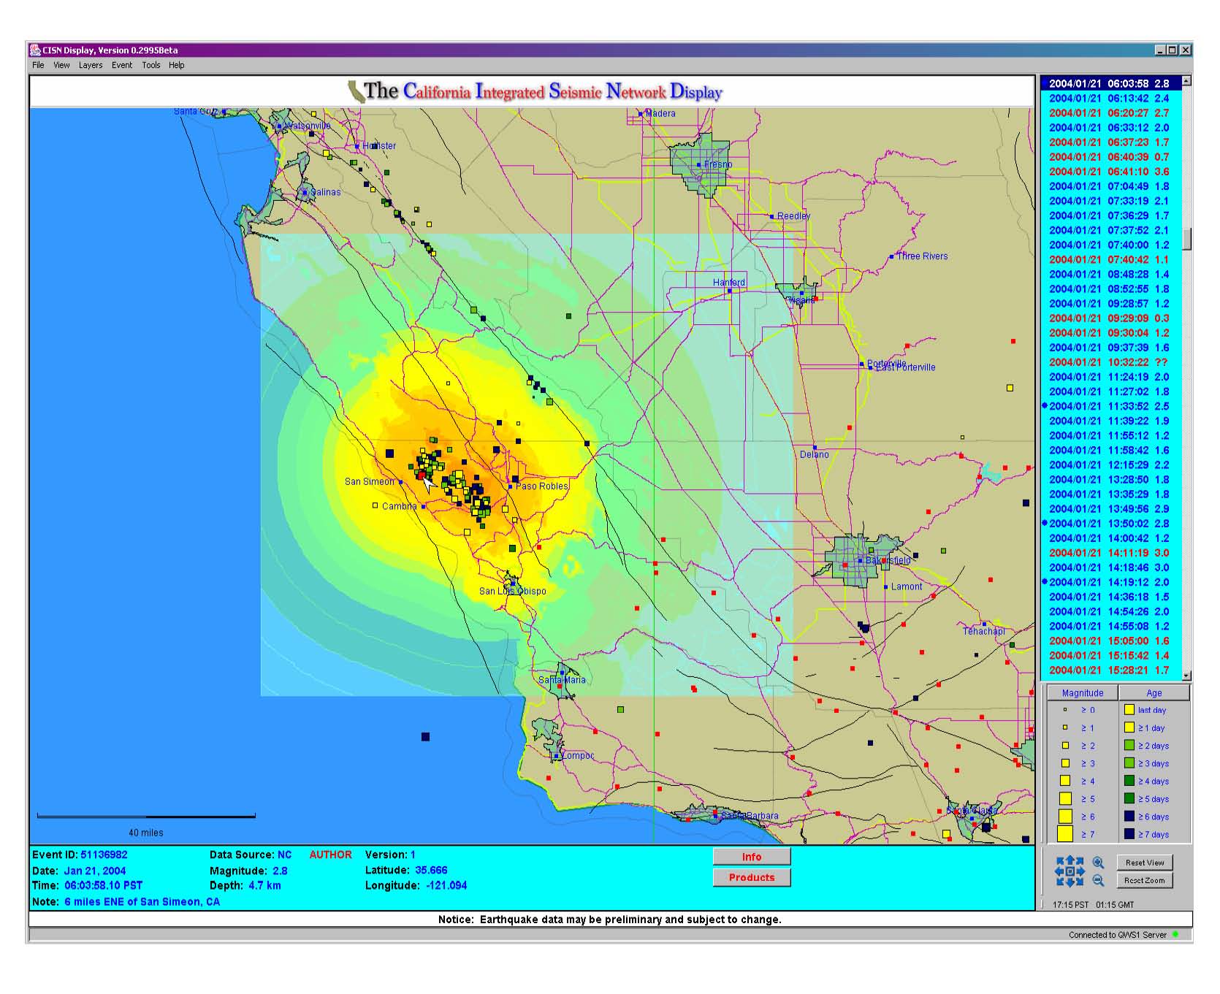Select event 2004/01/21 10:32:22 ??

1110,362
